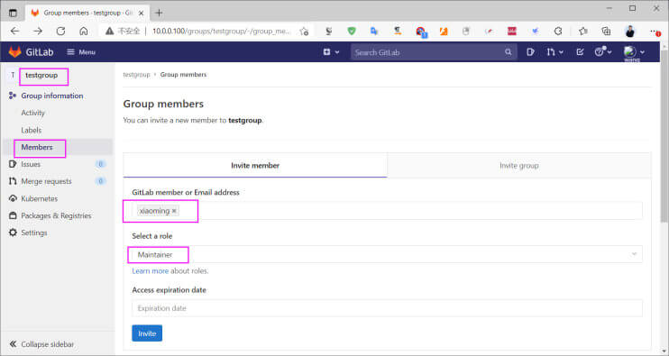Open Group information in the sidebar
The image size is (669, 356).
[x=52, y=96]
